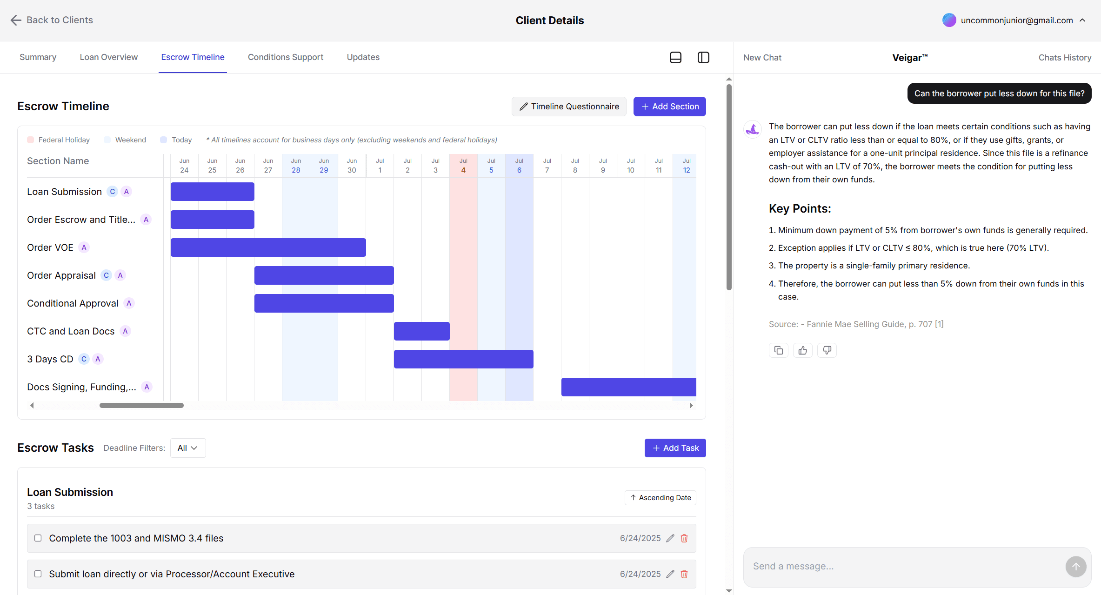Click the Add Task button
This screenshot has width=1101, height=595.
point(675,448)
